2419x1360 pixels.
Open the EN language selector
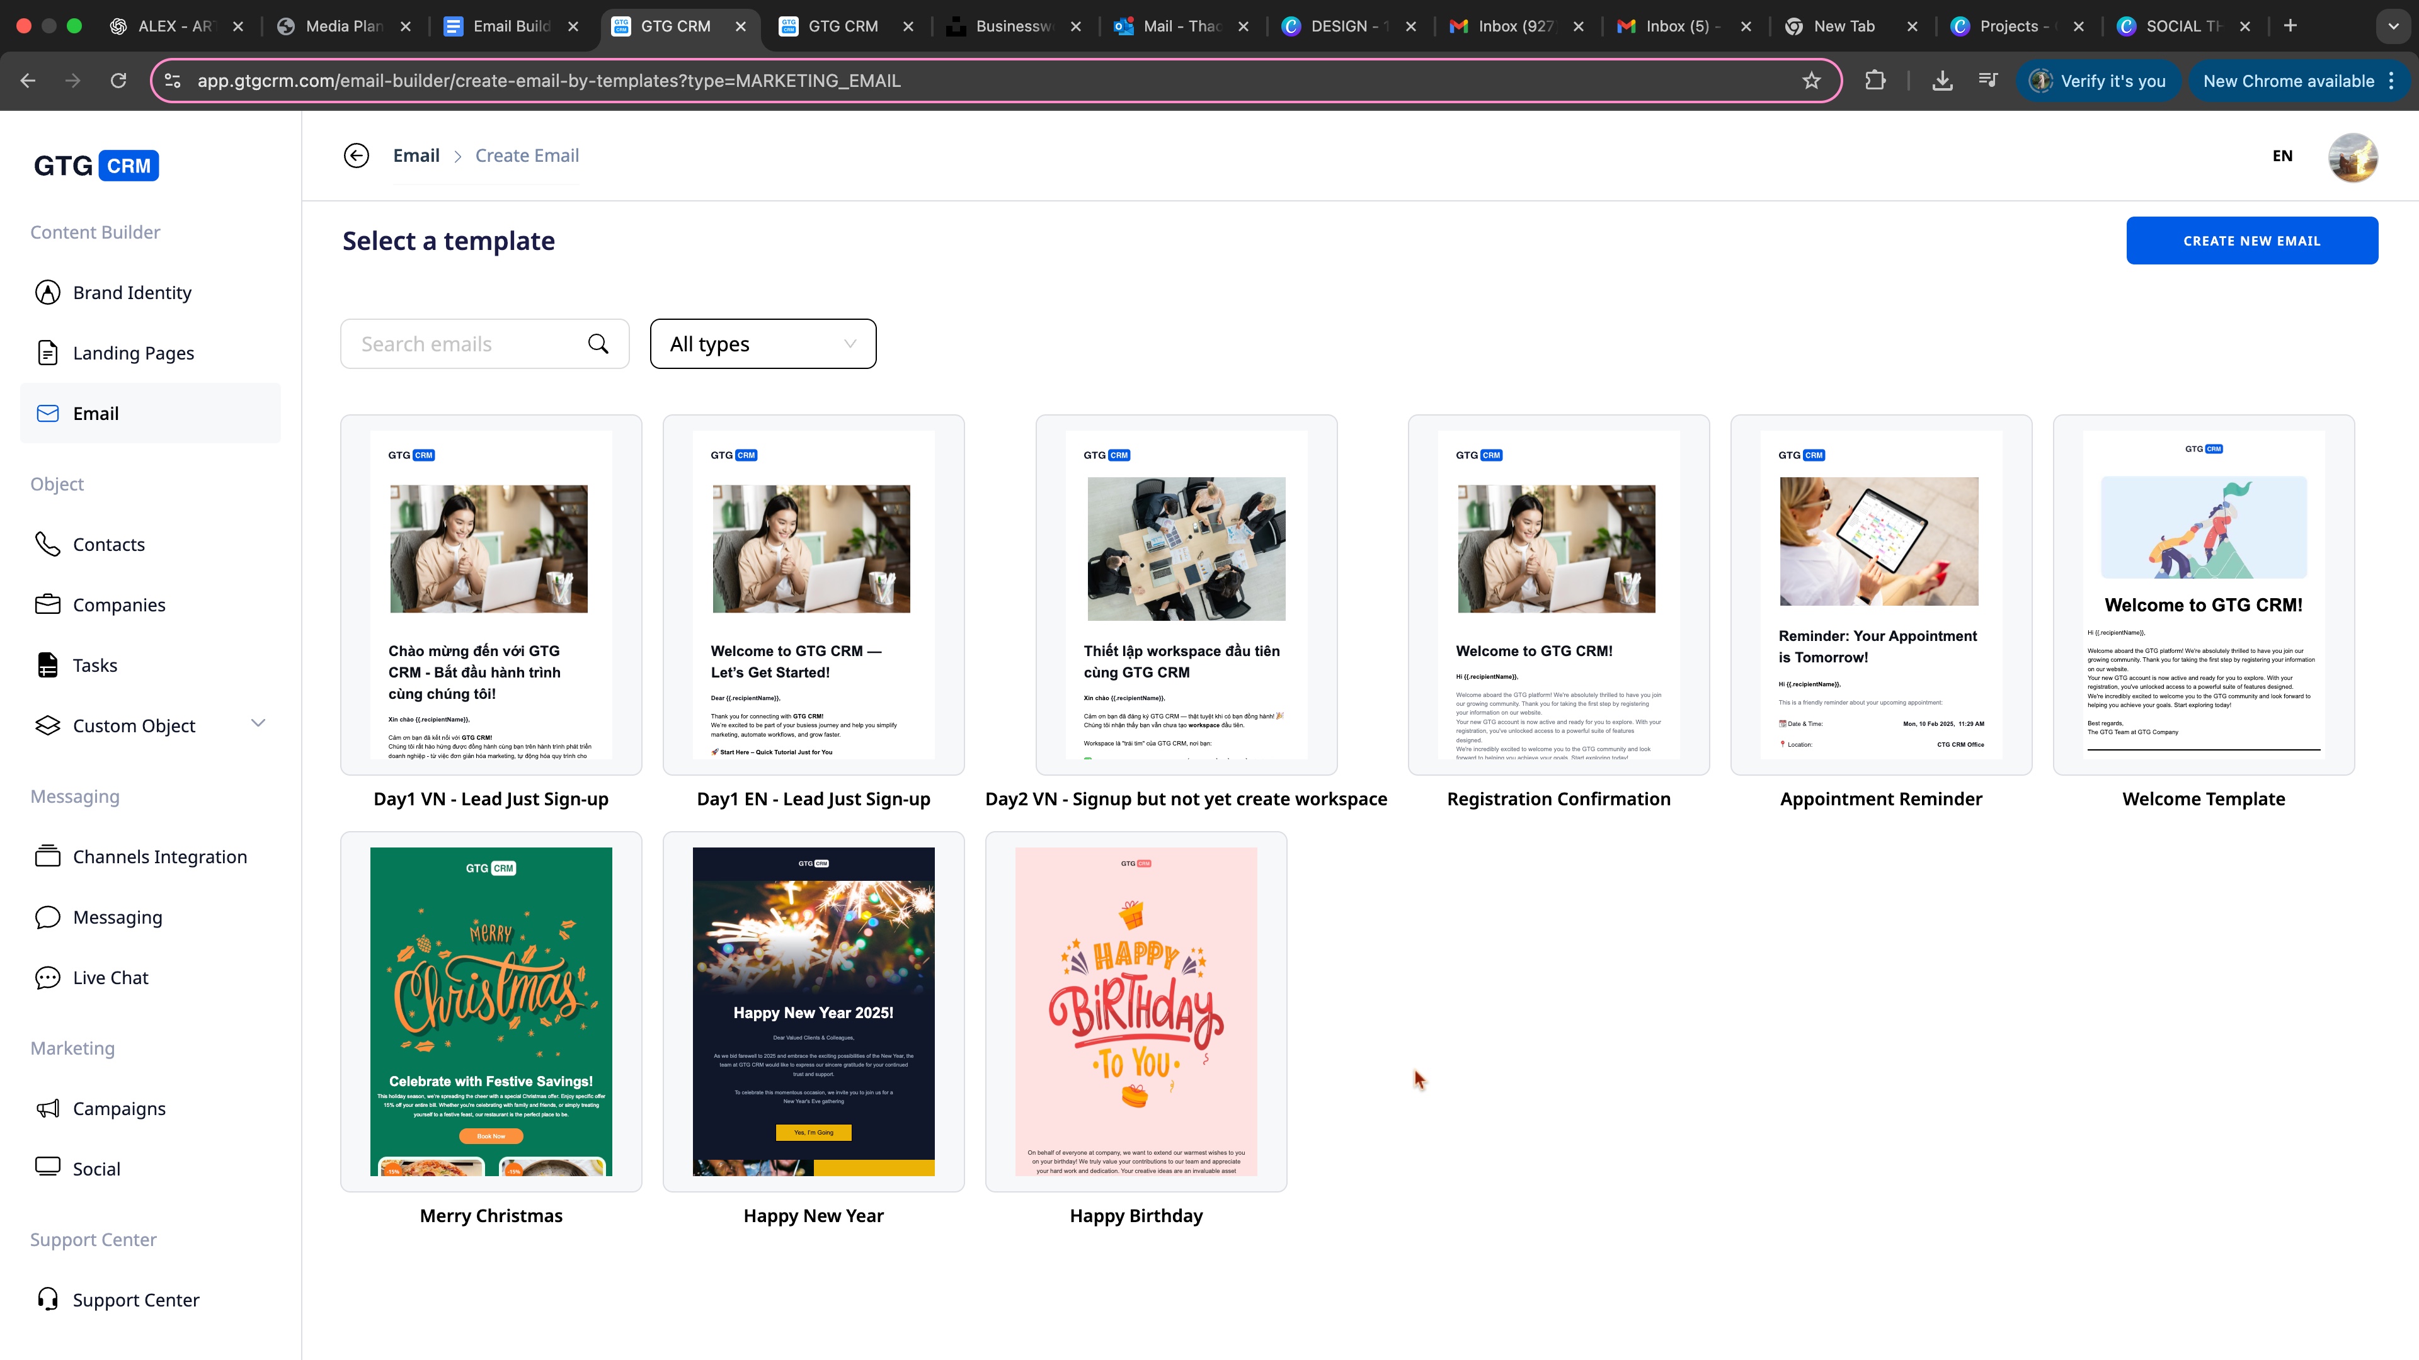click(2282, 156)
